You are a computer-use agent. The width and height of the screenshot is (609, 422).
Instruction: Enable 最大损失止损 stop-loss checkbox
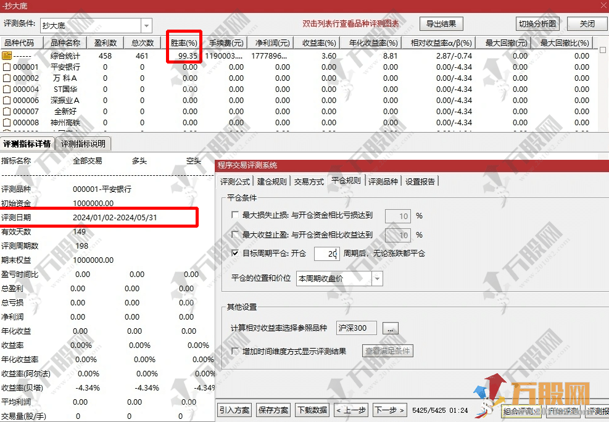235,215
